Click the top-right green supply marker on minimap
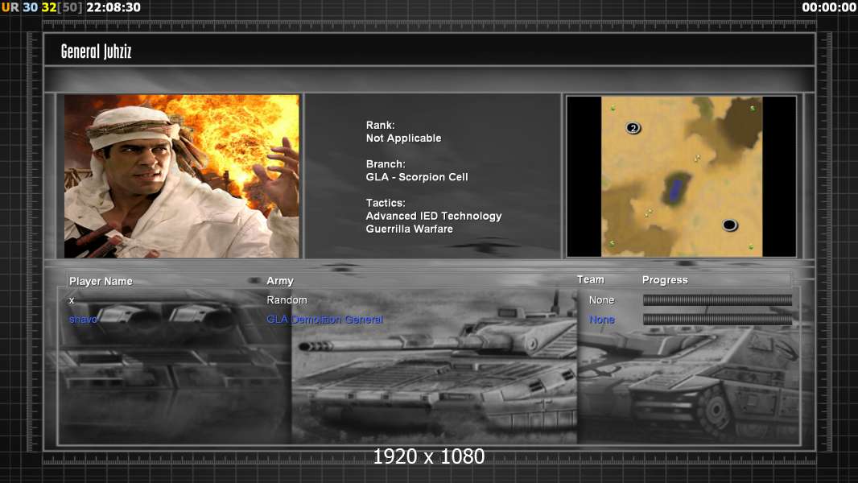Screen dimensions: 858x483 pos(753,108)
